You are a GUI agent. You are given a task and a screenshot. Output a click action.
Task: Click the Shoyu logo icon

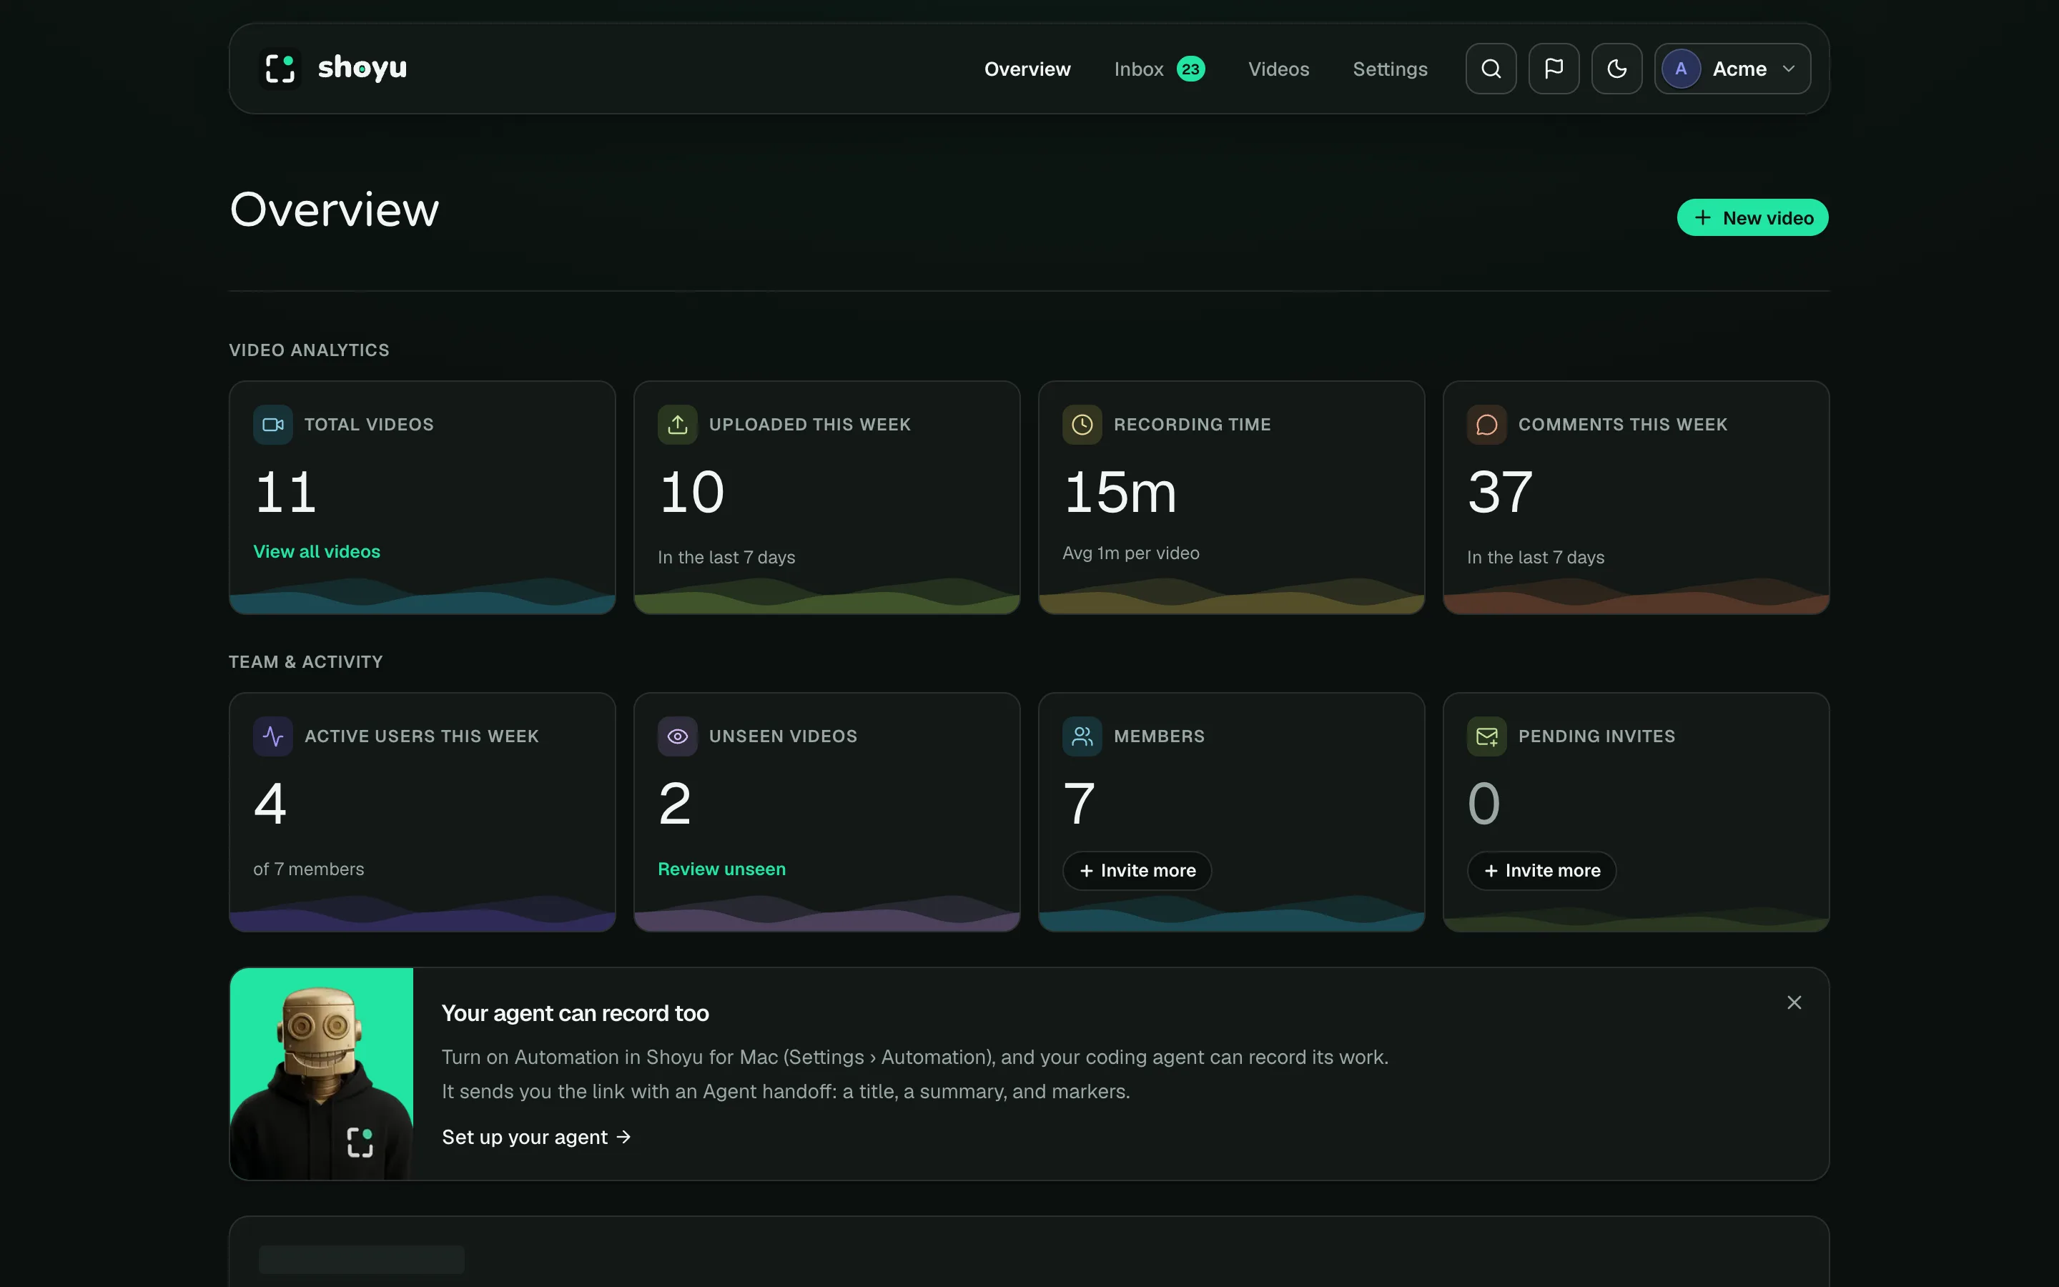(280, 68)
